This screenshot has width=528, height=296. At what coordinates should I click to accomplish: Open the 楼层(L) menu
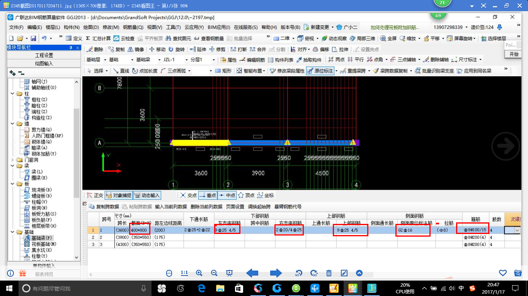(x=53, y=27)
